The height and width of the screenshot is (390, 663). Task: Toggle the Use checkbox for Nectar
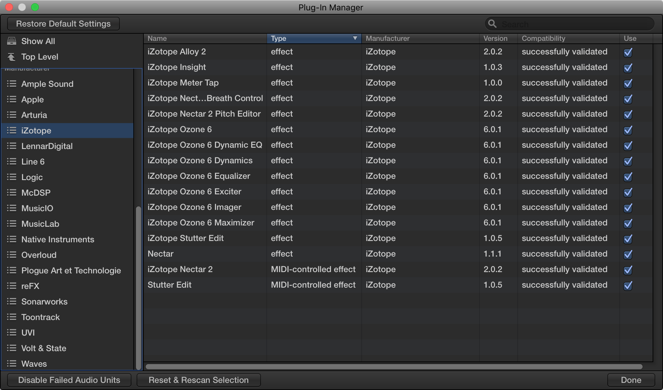pyautogui.click(x=628, y=255)
